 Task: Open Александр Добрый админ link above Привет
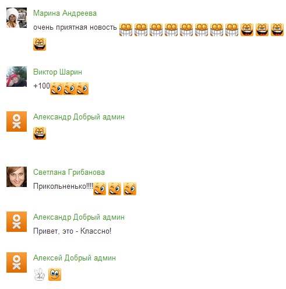pos(79,217)
